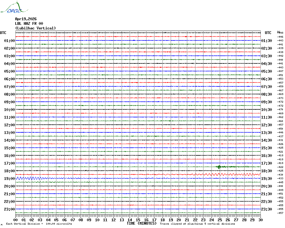
Task: Click the (Lubilhac Vertical) subtitle
Action: pyautogui.click(x=36, y=28)
